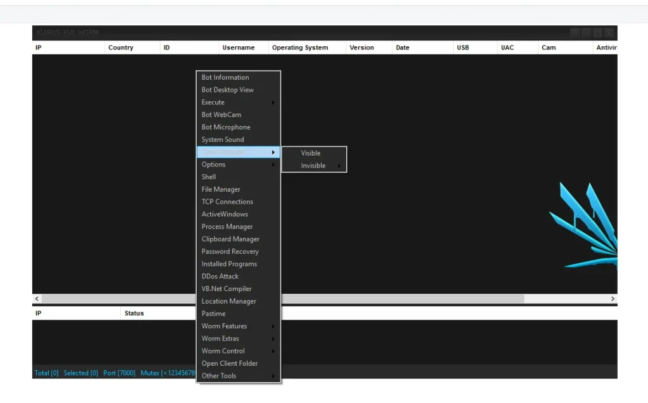The width and height of the screenshot is (648, 403).
Task: Start Password Recovery
Action: tap(228, 251)
